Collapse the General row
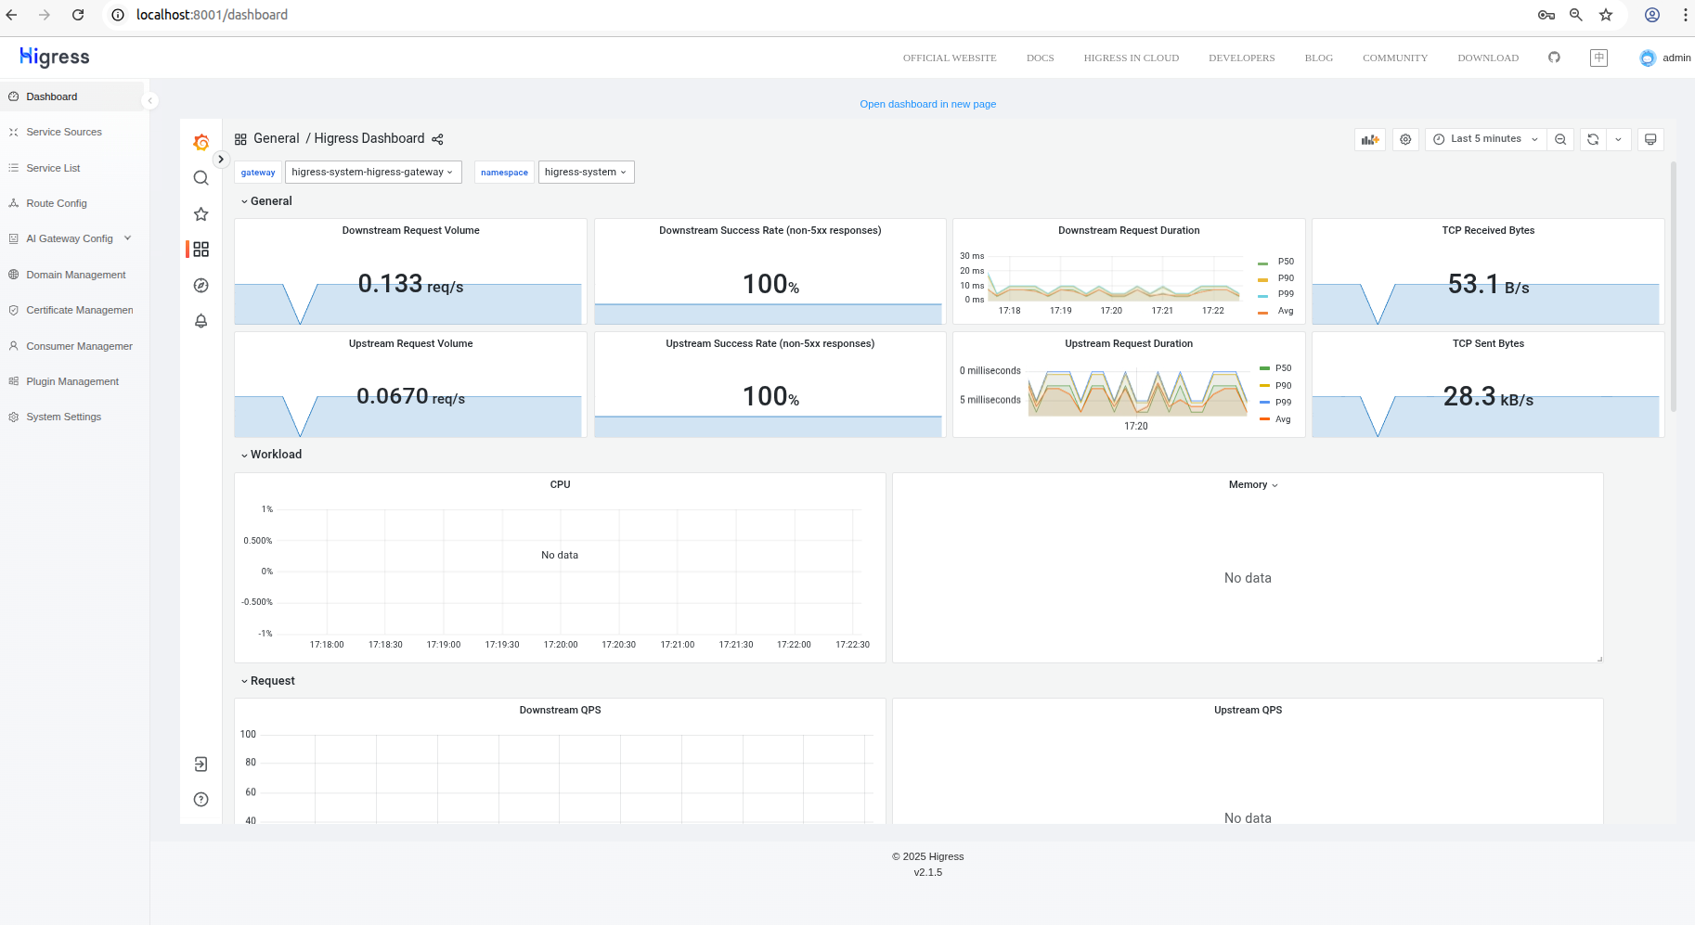Viewport: 1695px width, 925px height. coord(266,201)
